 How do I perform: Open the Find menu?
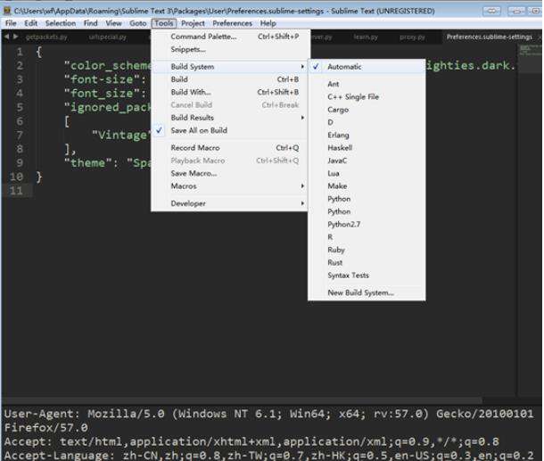pos(90,23)
